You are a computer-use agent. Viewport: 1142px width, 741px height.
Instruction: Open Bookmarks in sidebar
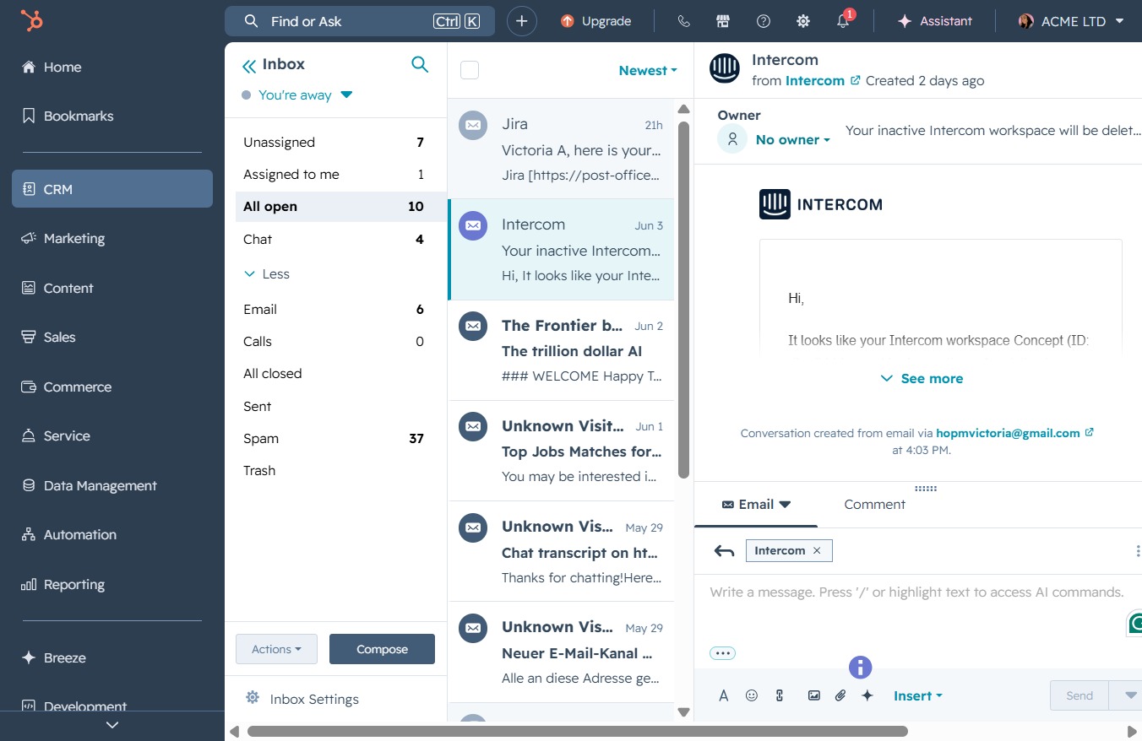click(x=112, y=116)
